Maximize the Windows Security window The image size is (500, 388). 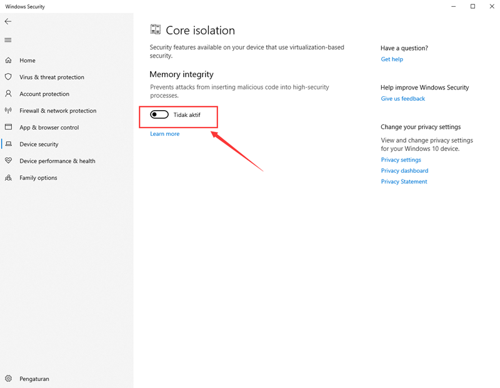tap(472, 6)
